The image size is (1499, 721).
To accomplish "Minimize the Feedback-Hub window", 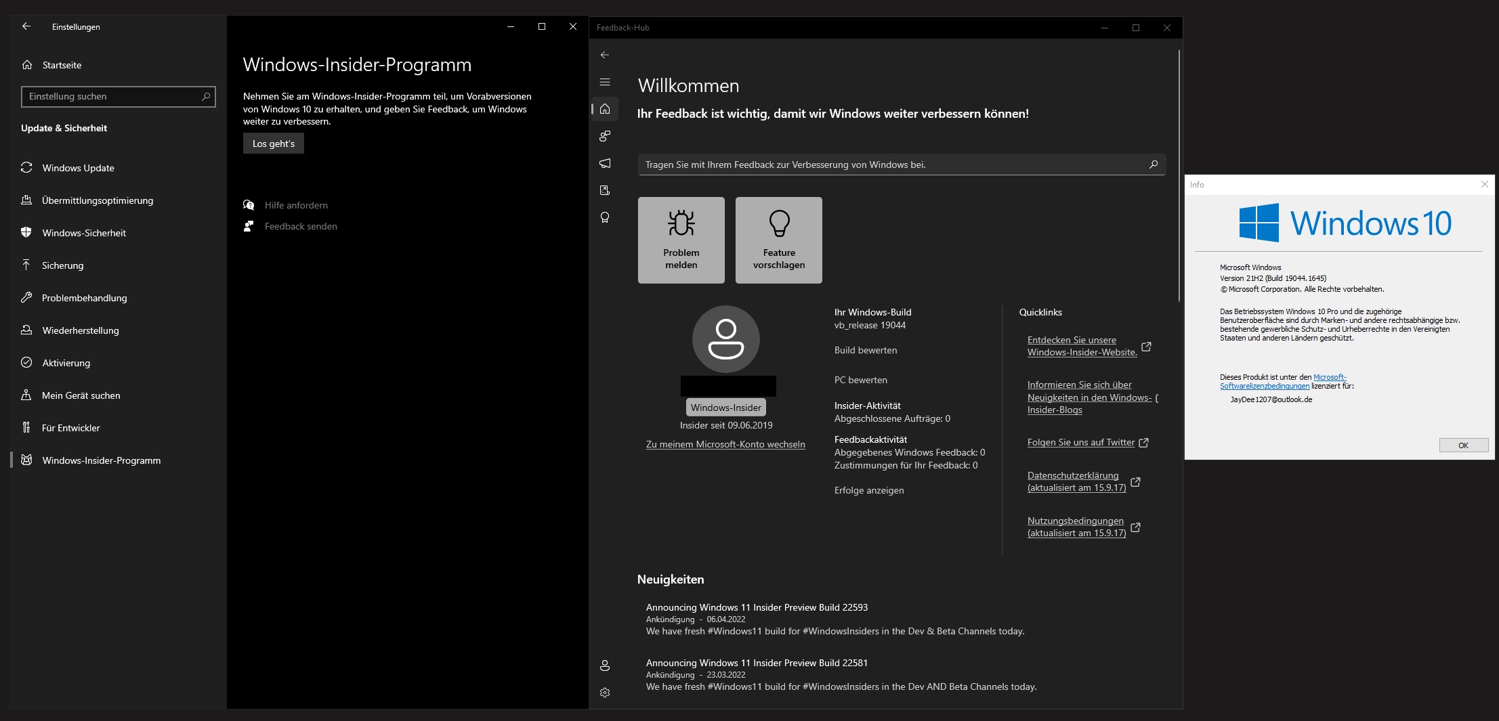I will click(x=1105, y=28).
